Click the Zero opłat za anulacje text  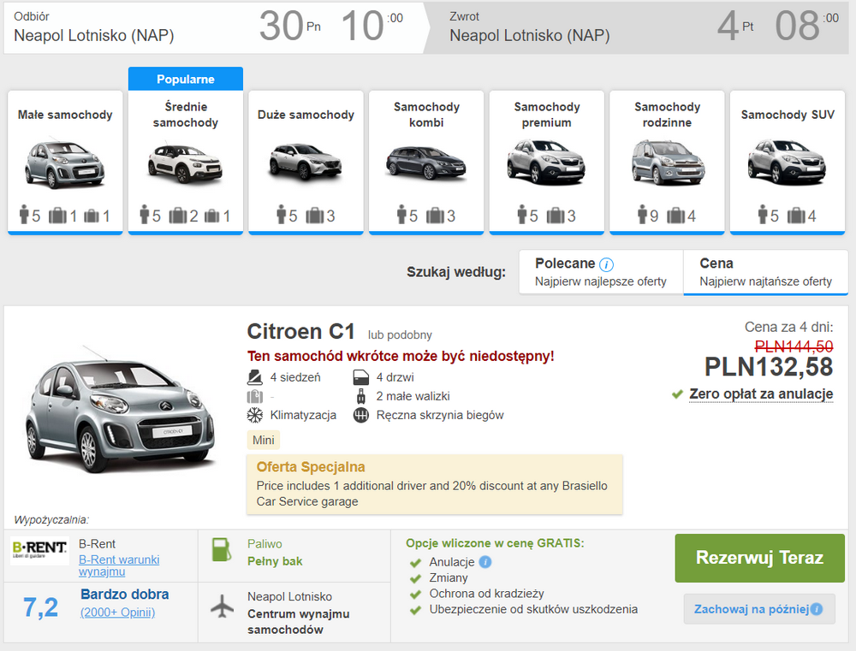pos(761,394)
